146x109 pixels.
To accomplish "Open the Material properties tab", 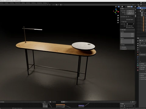I will [x=138, y=68].
